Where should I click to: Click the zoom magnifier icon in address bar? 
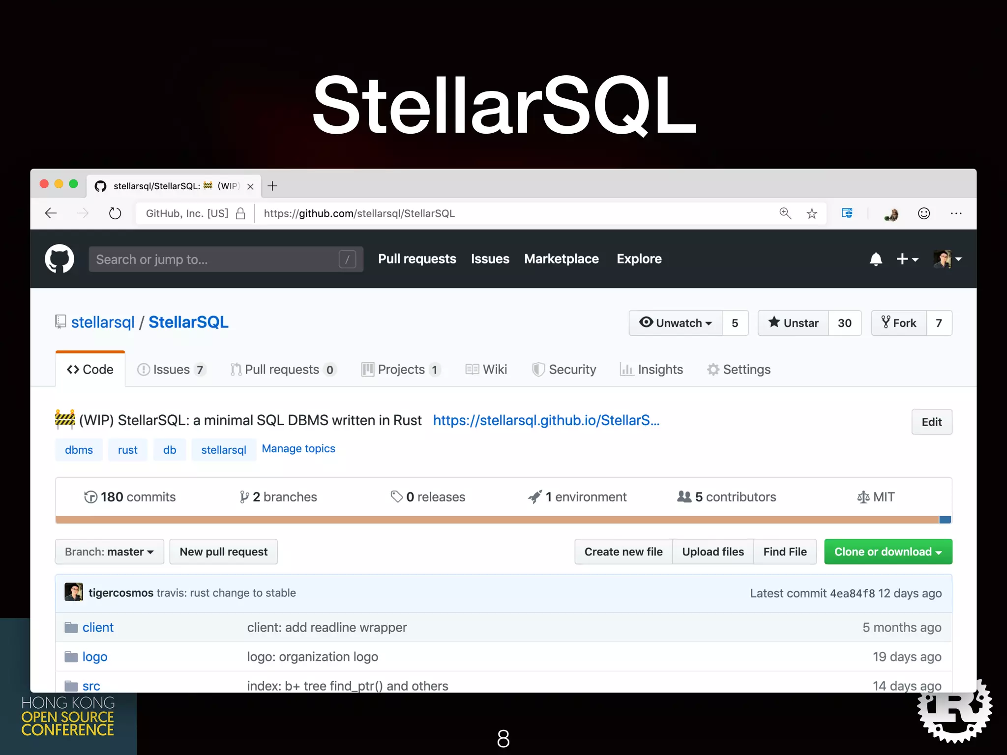(785, 213)
